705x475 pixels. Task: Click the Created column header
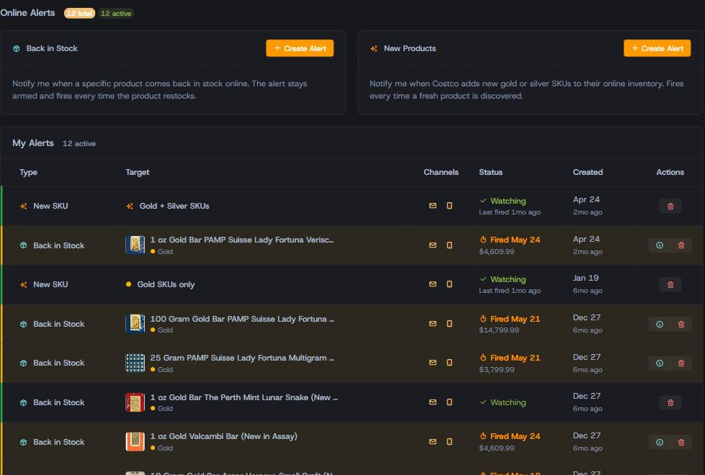tap(588, 172)
